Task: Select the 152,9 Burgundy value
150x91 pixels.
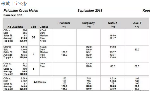Action: coord(89,55)
